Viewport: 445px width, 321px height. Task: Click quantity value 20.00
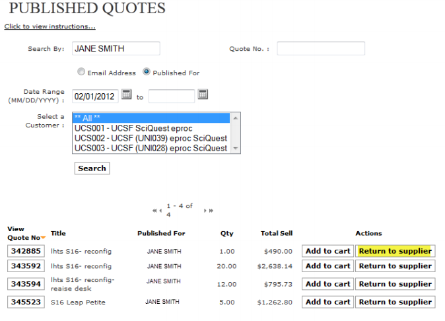(x=226, y=266)
